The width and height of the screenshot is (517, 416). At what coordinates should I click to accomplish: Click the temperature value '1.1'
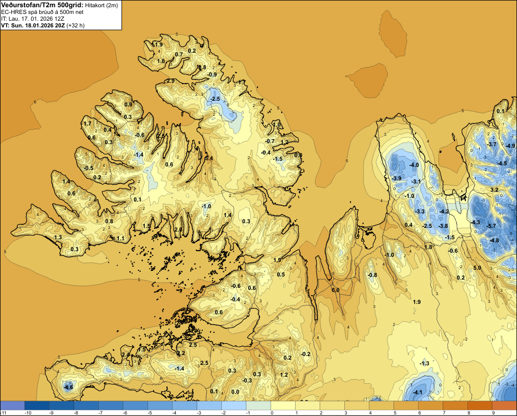tap(120, 238)
